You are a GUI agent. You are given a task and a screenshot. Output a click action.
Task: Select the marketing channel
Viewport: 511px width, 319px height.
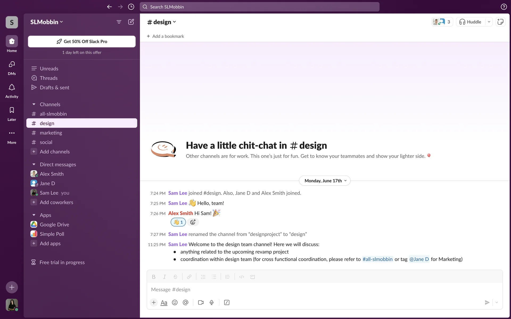(x=51, y=133)
